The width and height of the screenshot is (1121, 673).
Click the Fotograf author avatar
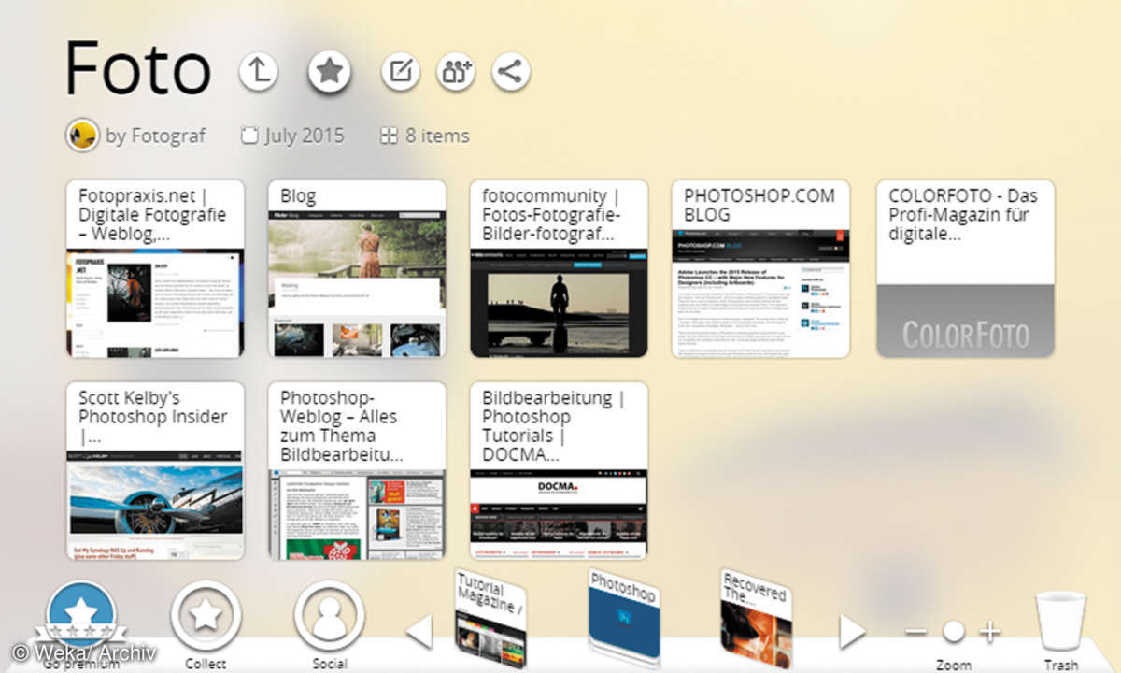click(82, 136)
